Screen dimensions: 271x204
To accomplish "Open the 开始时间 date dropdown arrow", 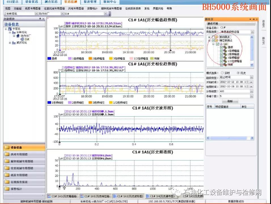I will coord(252,82).
